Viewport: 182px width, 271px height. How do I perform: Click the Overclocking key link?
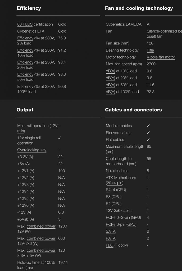[x=32, y=150]
